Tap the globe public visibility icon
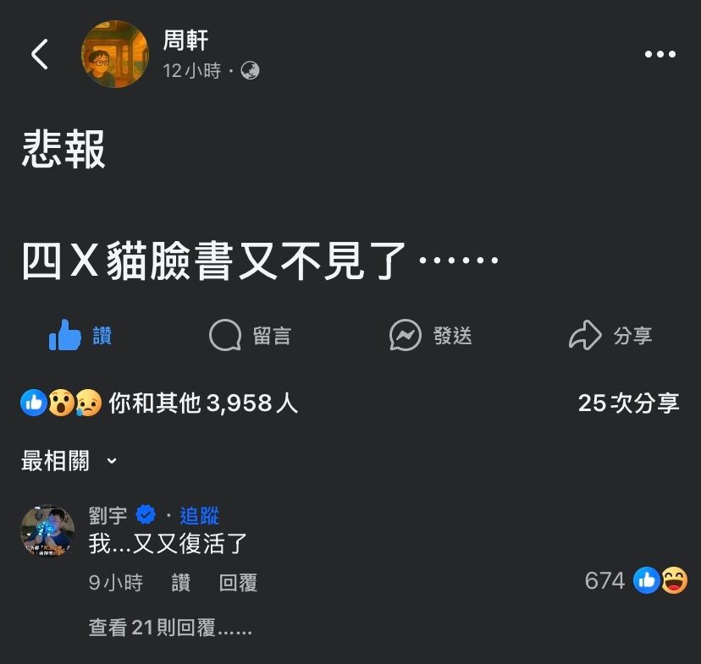This screenshot has height=664, width=701. pyautogui.click(x=250, y=70)
